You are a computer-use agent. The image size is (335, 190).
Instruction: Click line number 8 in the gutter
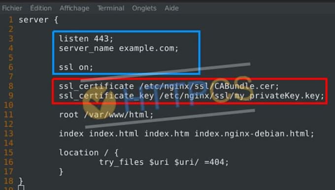coord(11,86)
